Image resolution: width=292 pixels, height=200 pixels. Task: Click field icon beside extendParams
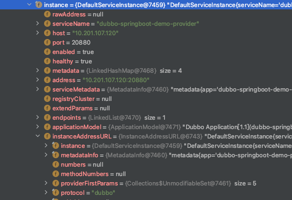tap(47, 108)
